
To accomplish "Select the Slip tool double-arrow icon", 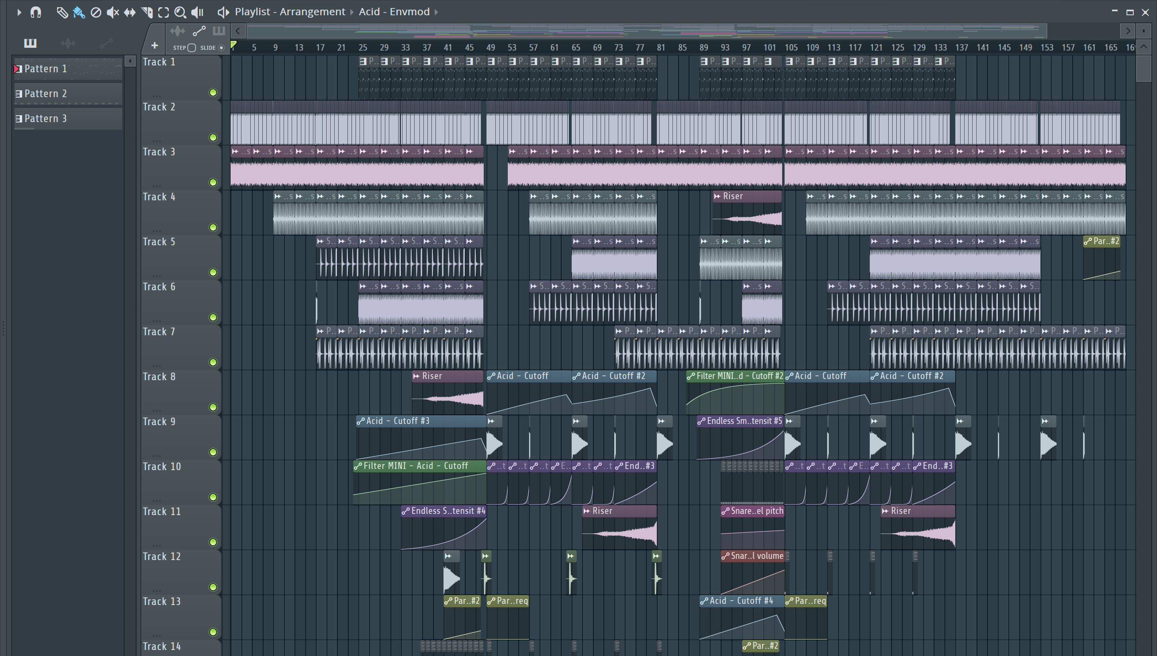I will point(130,12).
